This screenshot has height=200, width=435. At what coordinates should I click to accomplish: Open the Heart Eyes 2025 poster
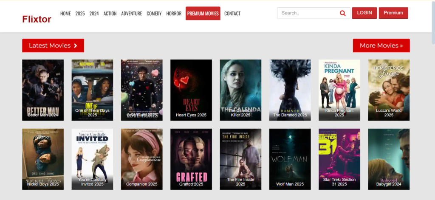click(191, 90)
